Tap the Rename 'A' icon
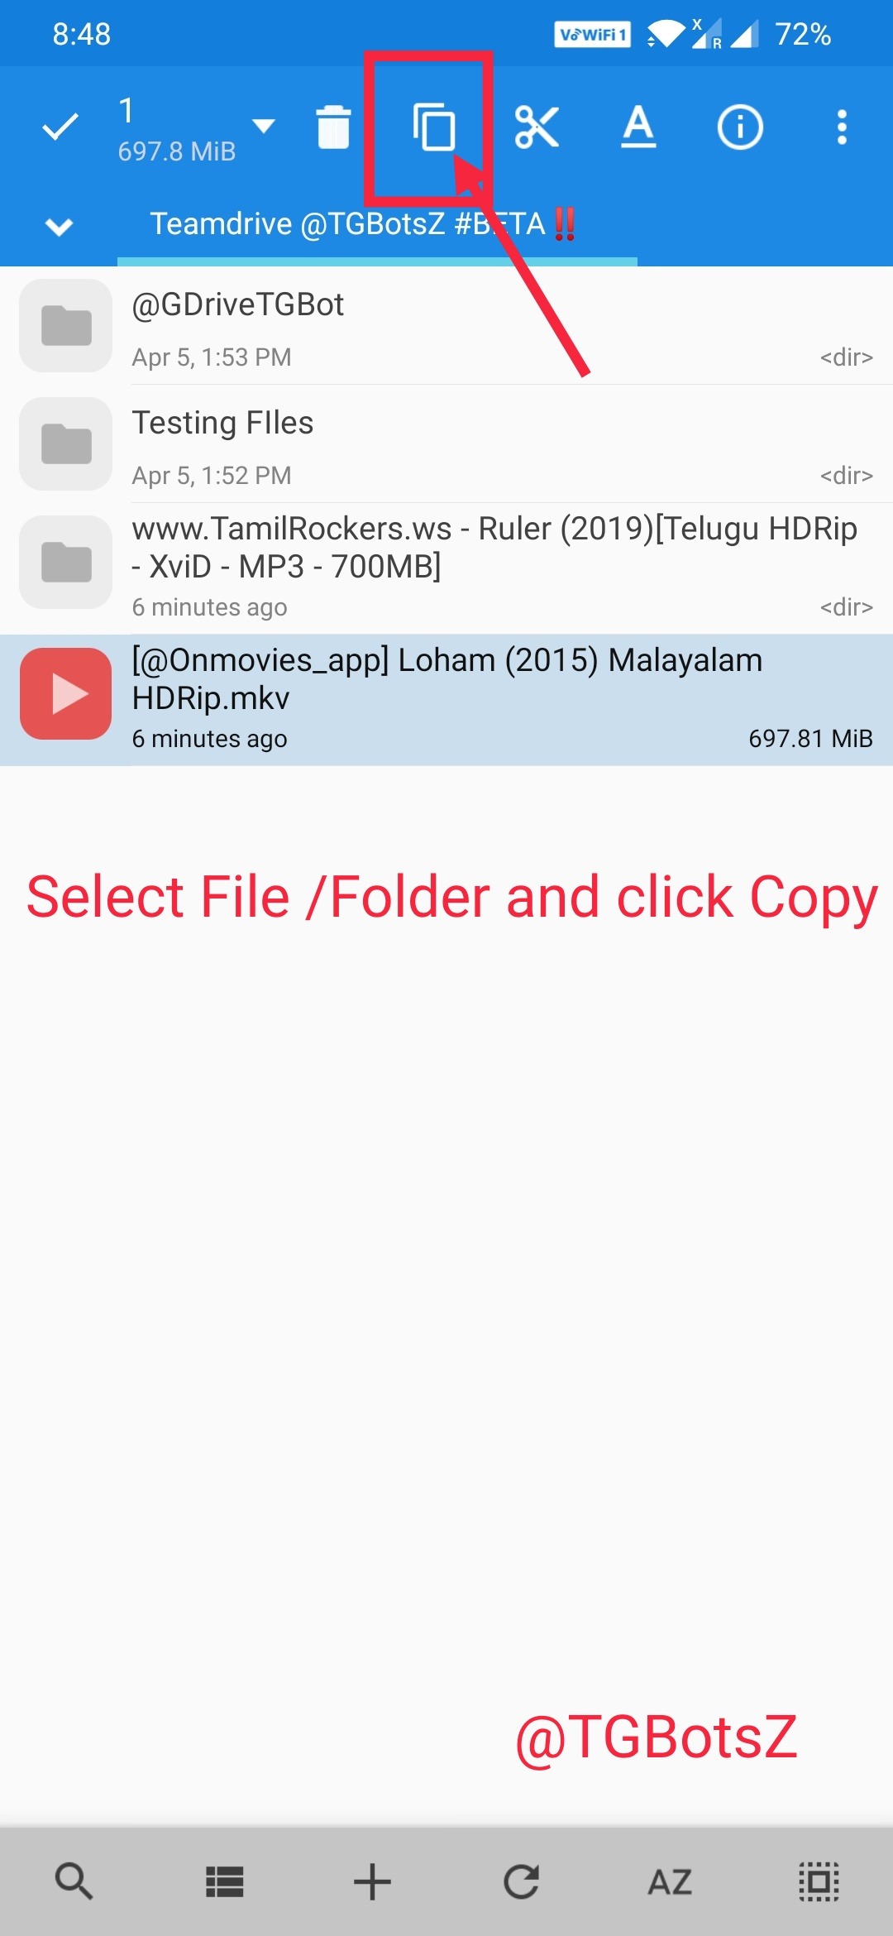This screenshot has height=1936, width=893. coord(638,127)
